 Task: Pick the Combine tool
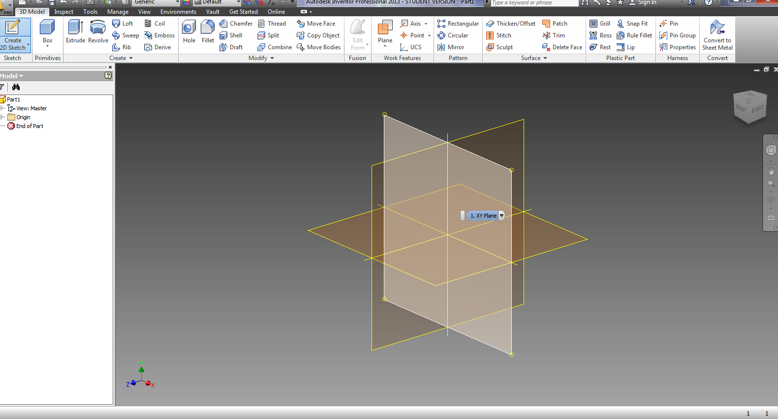(275, 47)
